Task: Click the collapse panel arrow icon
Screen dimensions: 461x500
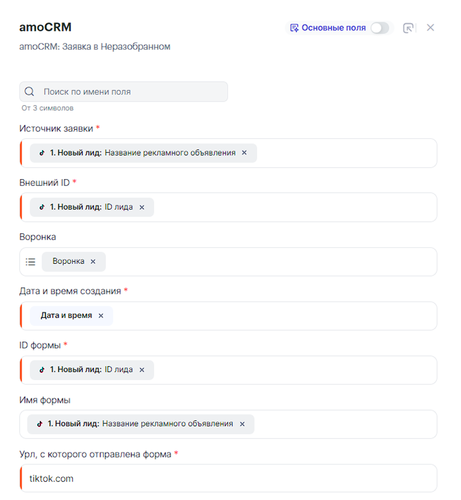Action: (408, 28)
